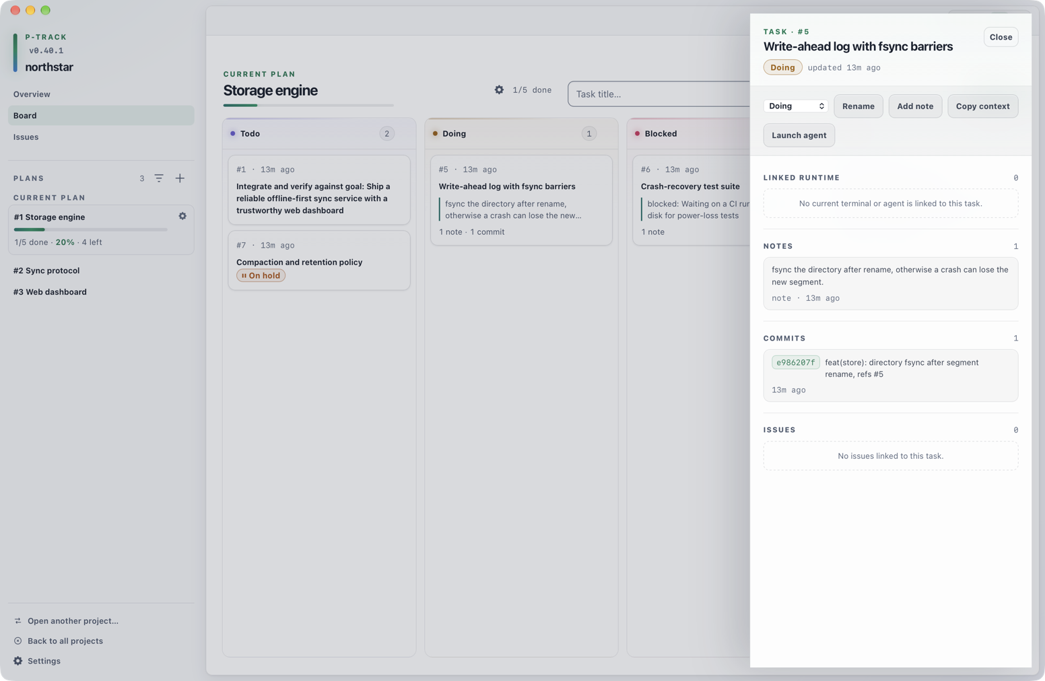Click the Settings gear icon in sidebar

click(18, 661)
